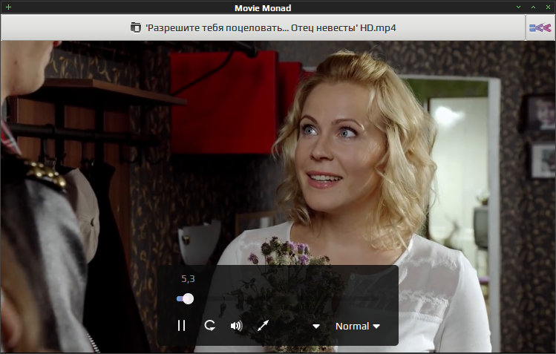Open the Normal playback speed dropdown
This screenshot has width=556, height=354.
point(358,326)
